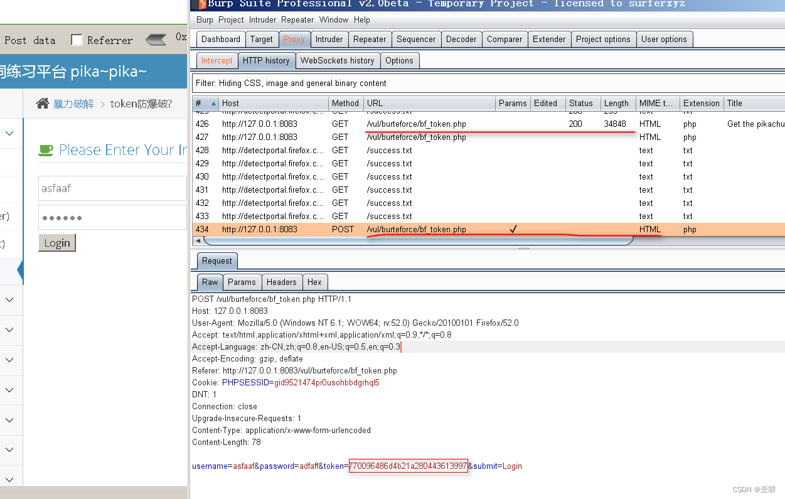The image size is (785, 499).
Task: Open the proxy Options sub-tab
Action: (400, 61)
